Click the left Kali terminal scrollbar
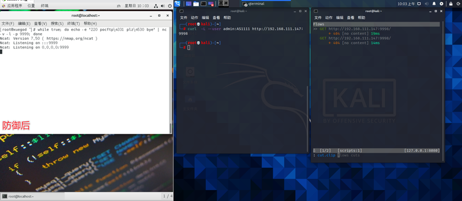 pyautogui.click(x=307, y=119)
